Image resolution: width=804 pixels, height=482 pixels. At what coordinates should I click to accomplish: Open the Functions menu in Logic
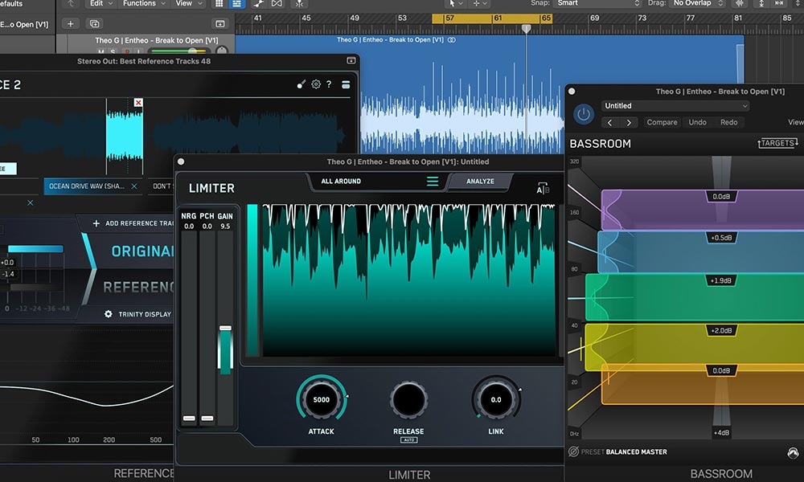pos(142,3)
